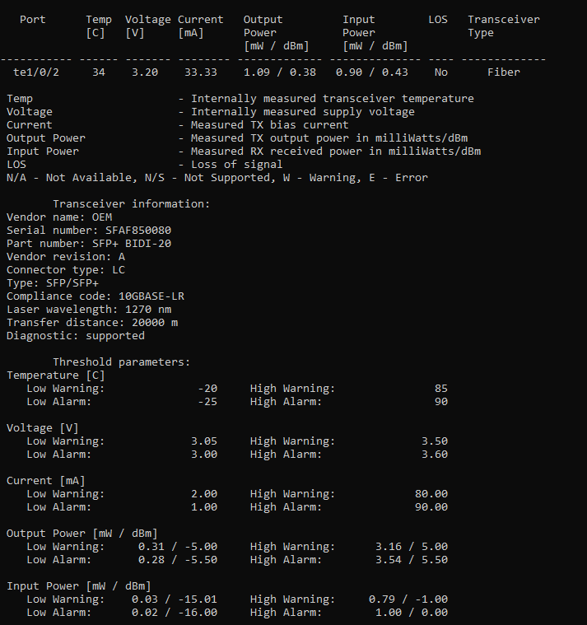Click output power value 1.09 / 0.38
Image resolution: width=587 pixels, height=625 pixels.
[280, 72]
